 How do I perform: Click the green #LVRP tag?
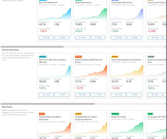[x=150, y=114]
